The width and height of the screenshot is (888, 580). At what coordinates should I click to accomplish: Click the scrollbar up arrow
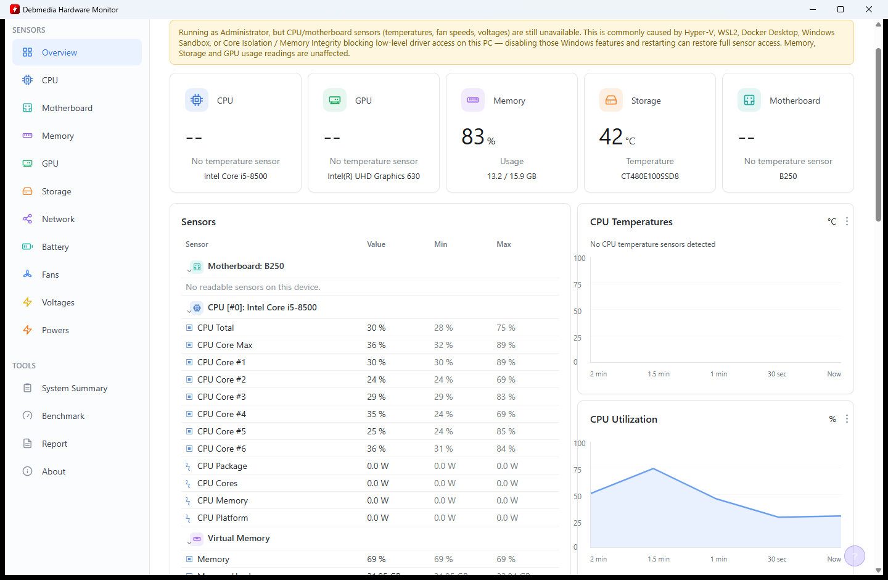[x=878, y=25]
